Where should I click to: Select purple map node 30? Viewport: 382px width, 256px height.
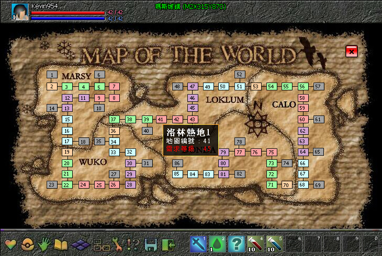pos(130,163)
